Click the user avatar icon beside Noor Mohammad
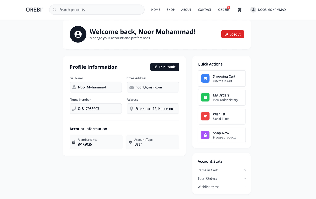316x199 pixels. click(253, 10)
